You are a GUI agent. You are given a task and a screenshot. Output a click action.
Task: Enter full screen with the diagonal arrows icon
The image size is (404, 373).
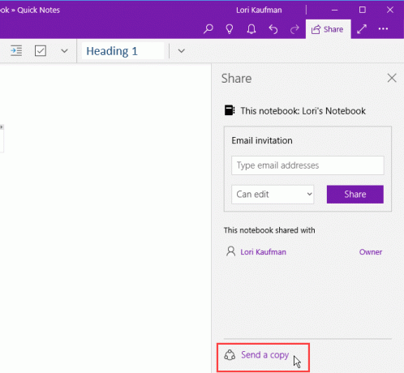(x=362, y=29)
